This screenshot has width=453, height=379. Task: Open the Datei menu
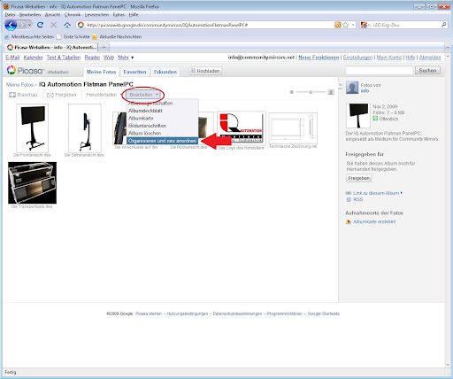click(x=10, y=14)
